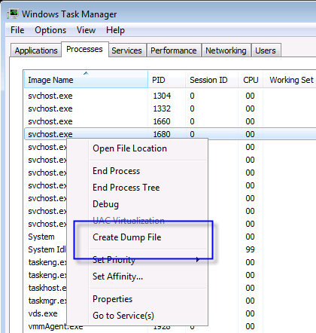Viewport: 316px width, 333px height.
Task: Click the Task Manager title bar icon
Action: pos(12,14)
